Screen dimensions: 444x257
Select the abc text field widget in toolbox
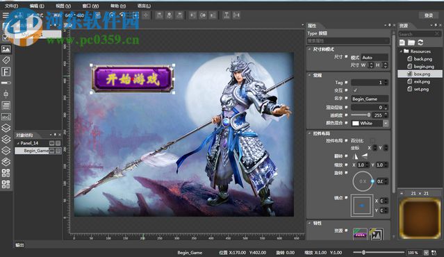[x=6, y=117]
